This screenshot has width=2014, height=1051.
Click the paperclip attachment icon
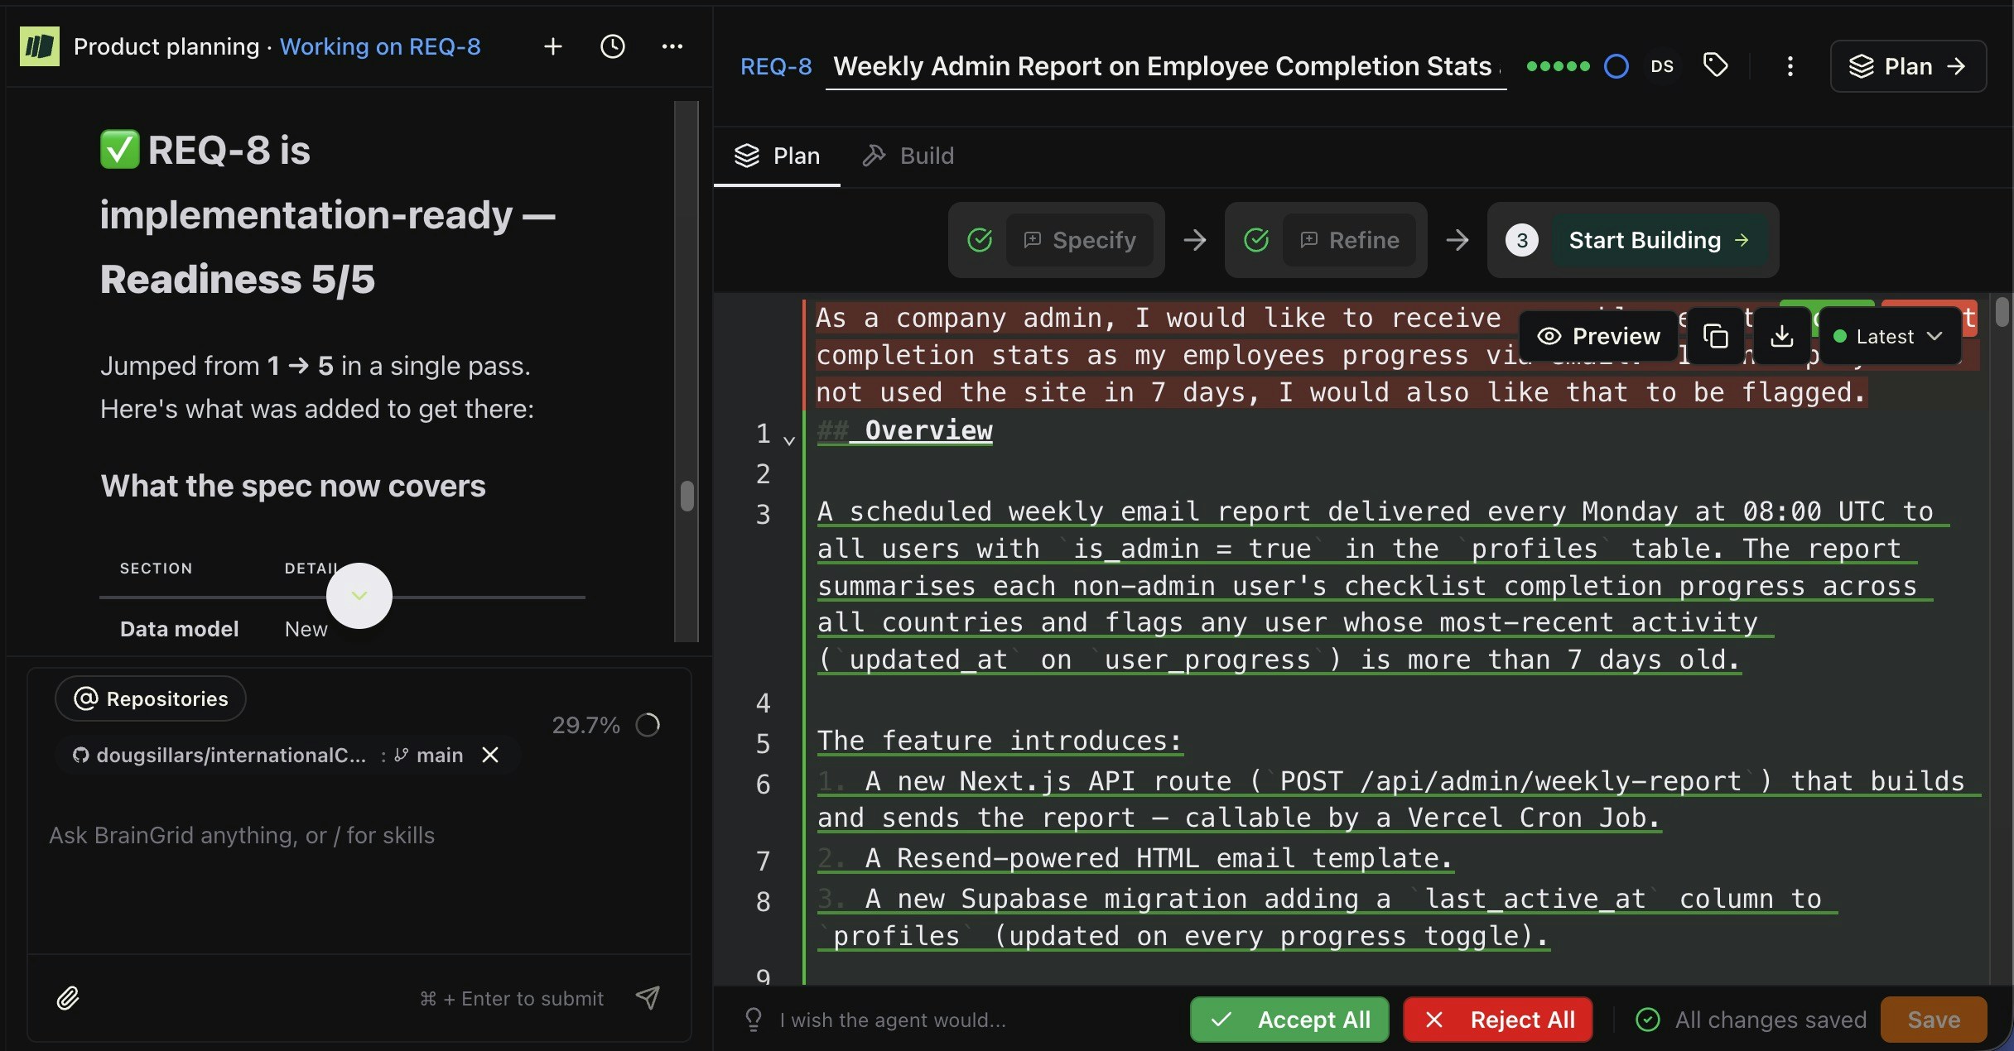tap(68, 998)
